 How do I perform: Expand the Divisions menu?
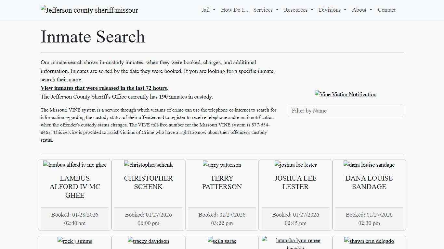click(332, 10)
